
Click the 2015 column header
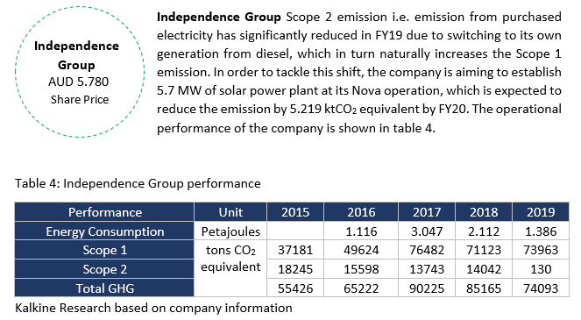click(x=295, y=212)
